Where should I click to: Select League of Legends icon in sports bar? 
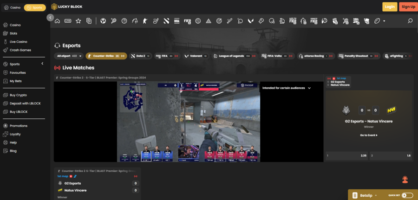(282, 21)
